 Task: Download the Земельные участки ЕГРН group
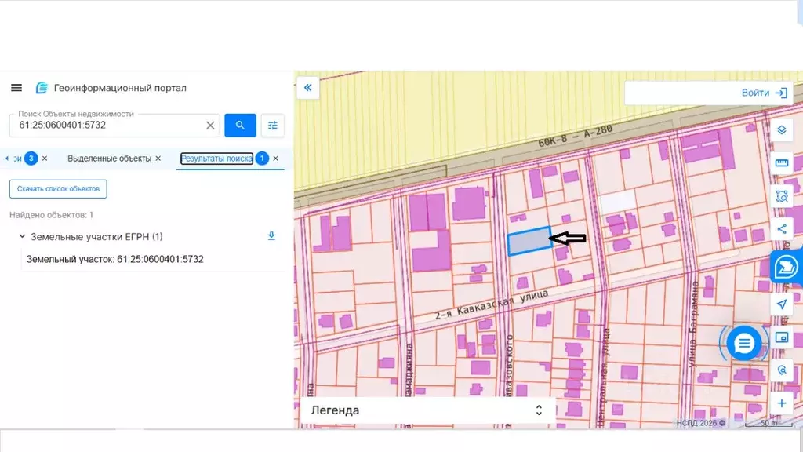[x=271, y=236]
